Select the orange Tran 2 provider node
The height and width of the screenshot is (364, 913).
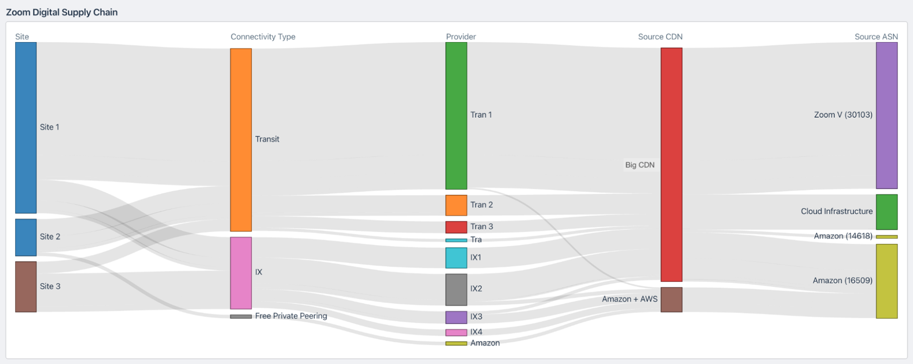coord(456,205)
